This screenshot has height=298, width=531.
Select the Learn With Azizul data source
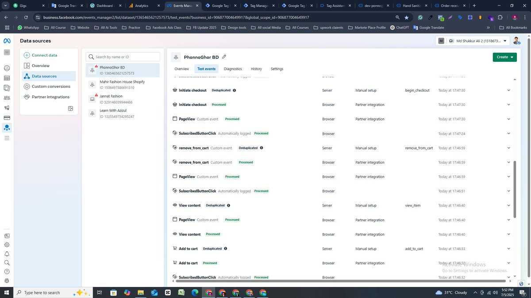123,113
